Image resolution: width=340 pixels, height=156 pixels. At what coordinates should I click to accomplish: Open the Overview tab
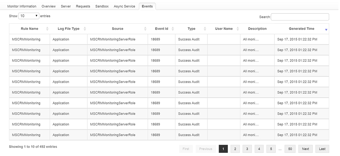(49, 6)
